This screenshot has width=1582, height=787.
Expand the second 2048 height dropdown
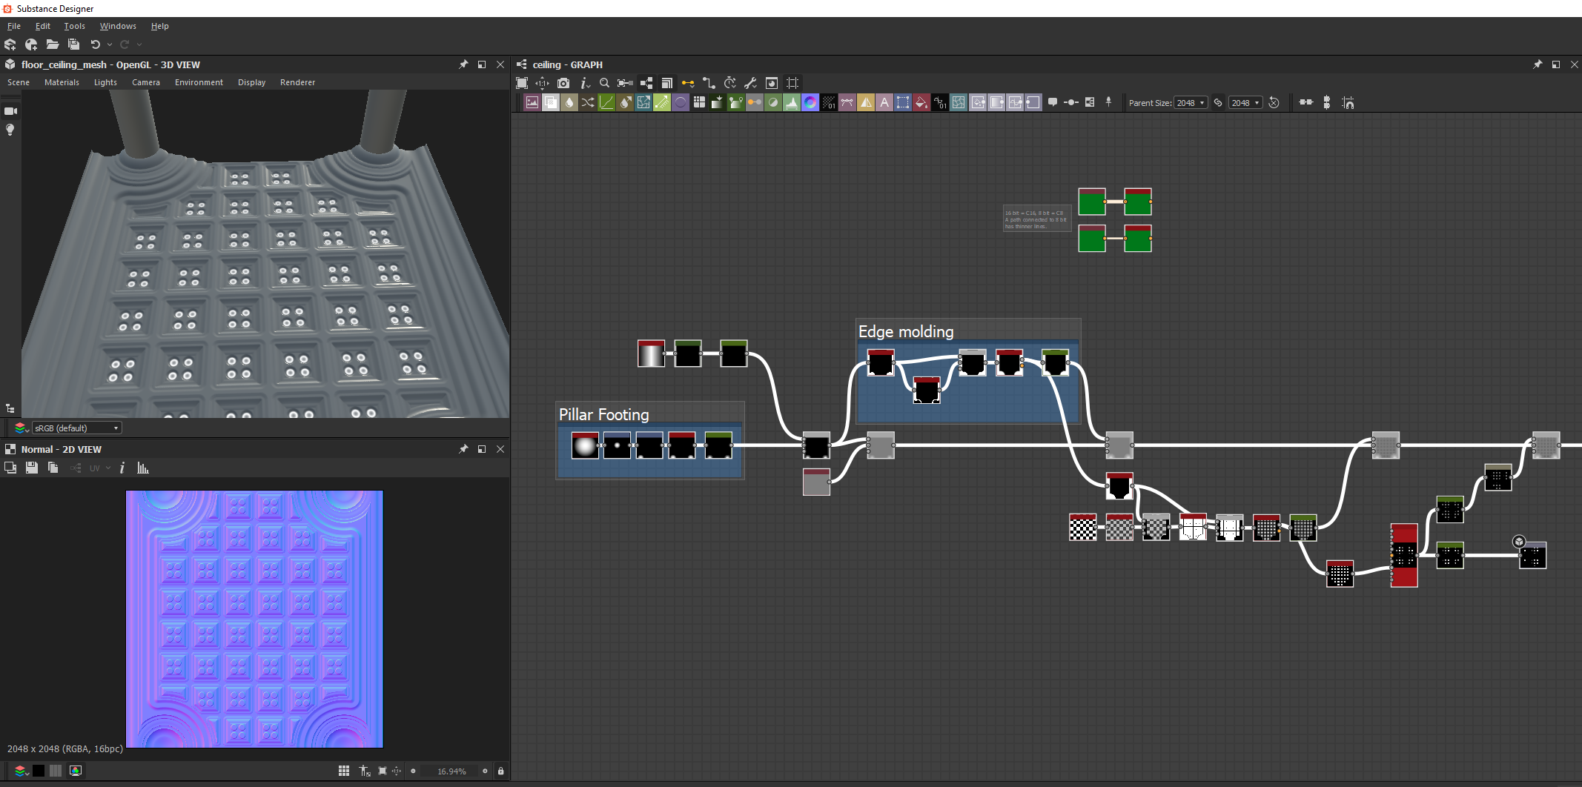pos(1245,103)
